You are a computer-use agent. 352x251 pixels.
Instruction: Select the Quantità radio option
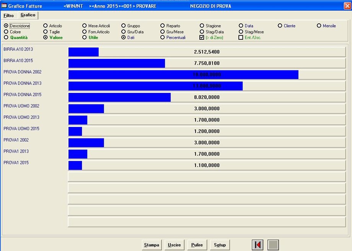[x=6, y=37]
